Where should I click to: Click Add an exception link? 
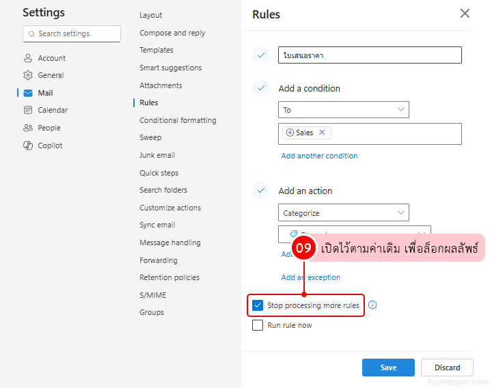click(311, 277)
